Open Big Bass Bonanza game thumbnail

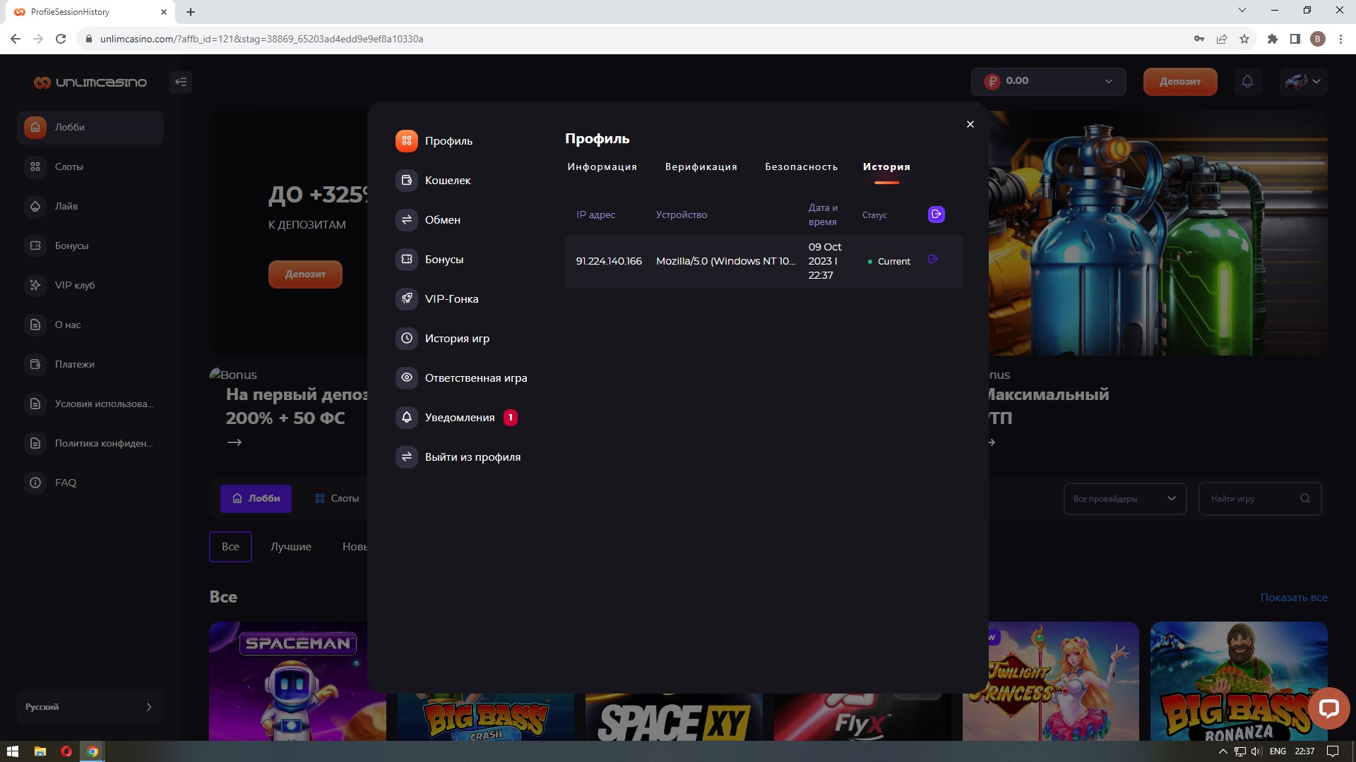coord(1229,677)
